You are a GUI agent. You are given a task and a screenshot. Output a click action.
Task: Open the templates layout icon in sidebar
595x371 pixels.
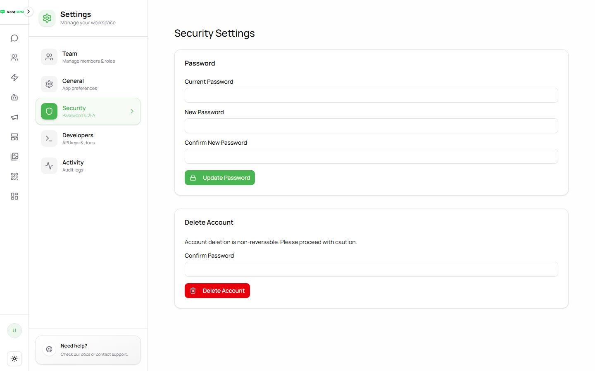pos(14,137)
